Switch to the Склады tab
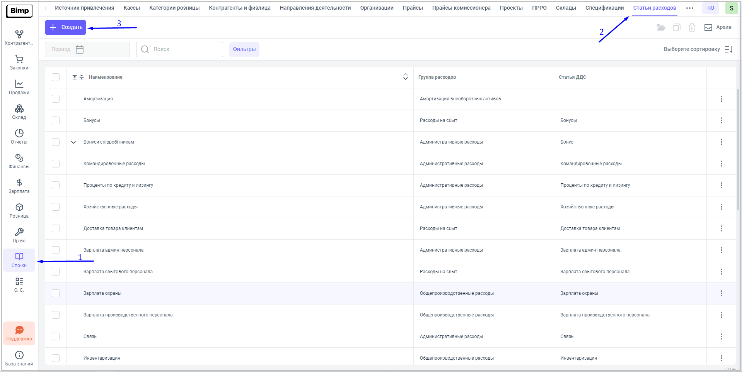This screenshot has width=742, height=372. (x=566, y=8)
